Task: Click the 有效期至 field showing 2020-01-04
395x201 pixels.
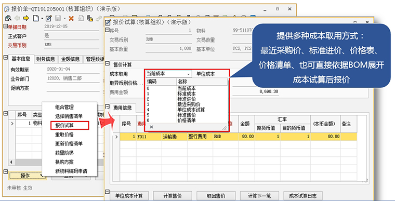Action: tap(73, 69)
